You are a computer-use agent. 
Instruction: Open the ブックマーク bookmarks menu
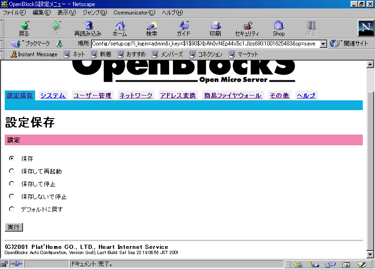tap(30, 44)
